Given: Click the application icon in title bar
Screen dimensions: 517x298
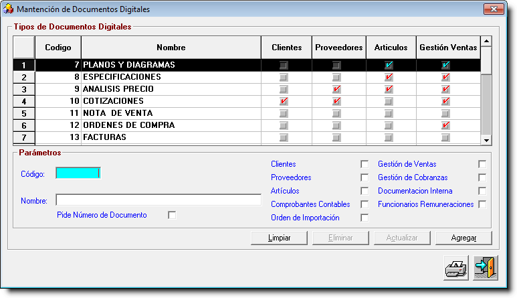Looking at the screenshot, I should point(8,9).
